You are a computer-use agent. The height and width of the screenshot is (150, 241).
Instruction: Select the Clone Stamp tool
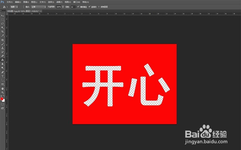click(x=2, y=48)
